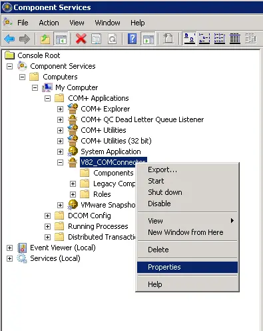Choose Shut down from the context menu
The width and height of the screenshot is (263, 331).
(x=187, y=192)
